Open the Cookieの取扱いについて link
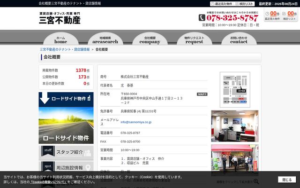The height and width of the screenshot is (188, 300). 49,182
